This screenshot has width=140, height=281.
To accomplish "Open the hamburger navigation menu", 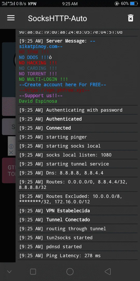I will coord(11,18).
